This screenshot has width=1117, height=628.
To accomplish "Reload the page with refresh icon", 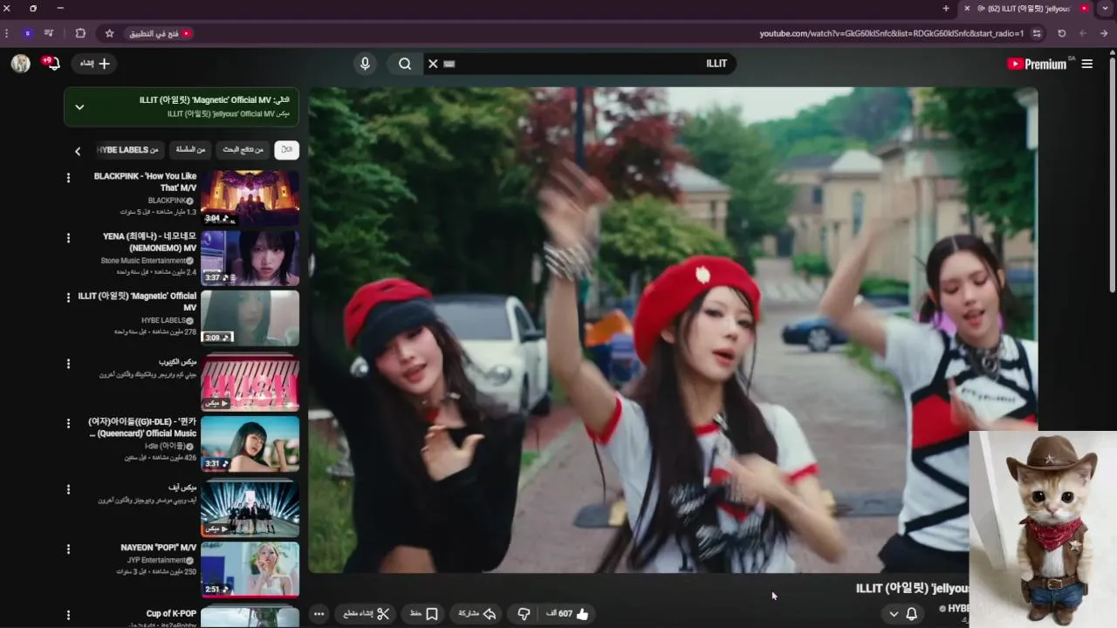I will pos(1061,33).
